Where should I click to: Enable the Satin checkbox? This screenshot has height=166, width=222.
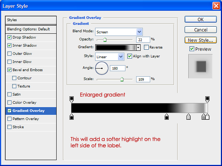[x=9, y=94]
